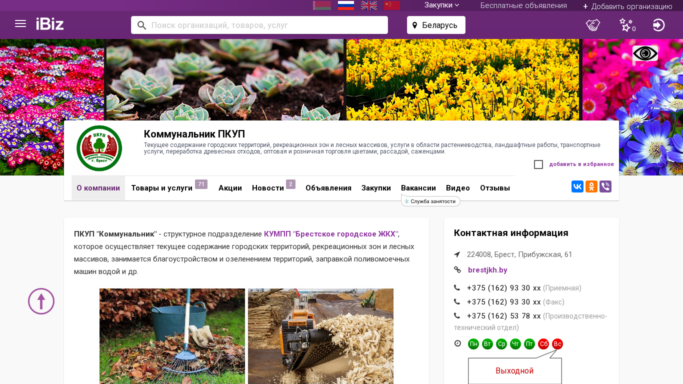This screenshot has height=384, width=683.
Task: Open the Объявления tab
Action: click(328, 188)
